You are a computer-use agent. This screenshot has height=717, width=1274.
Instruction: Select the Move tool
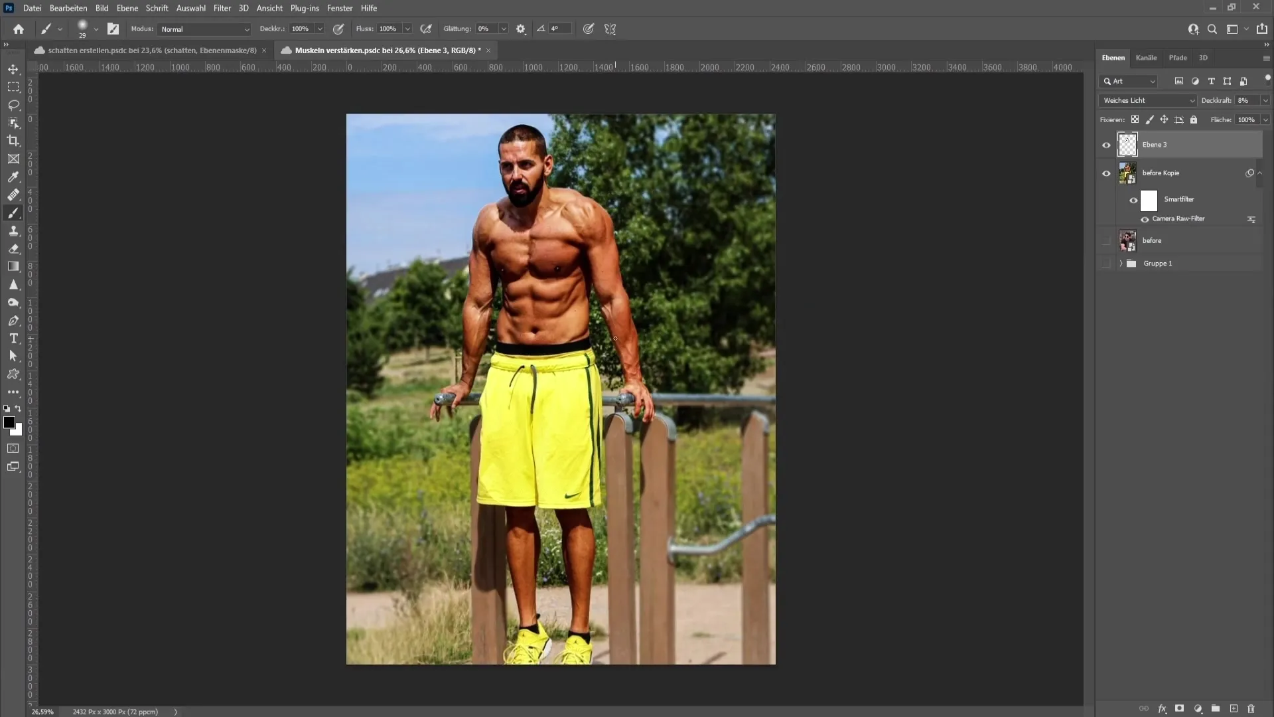13,69
